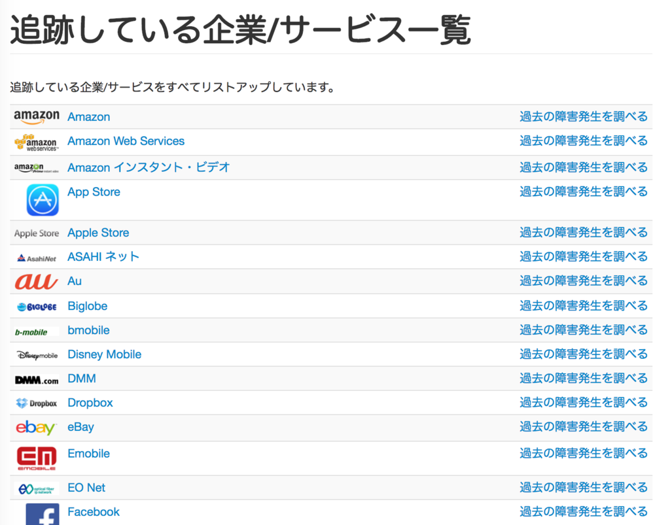View 過去の障害発生 for Amazon インスタント・ビデオ
Screen dimensions: 670x525
pos(584,167)
